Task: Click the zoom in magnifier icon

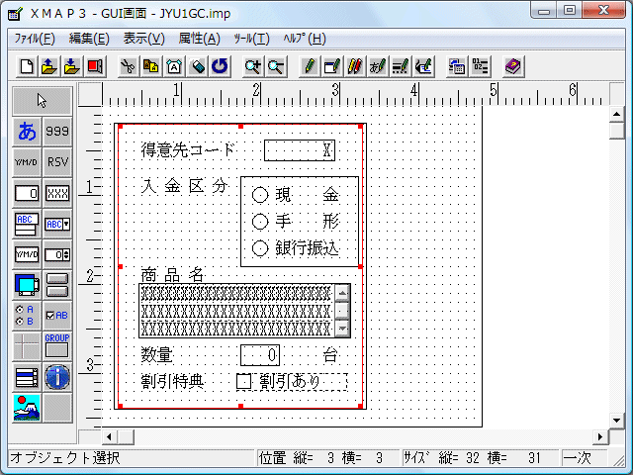Action: 253,66
